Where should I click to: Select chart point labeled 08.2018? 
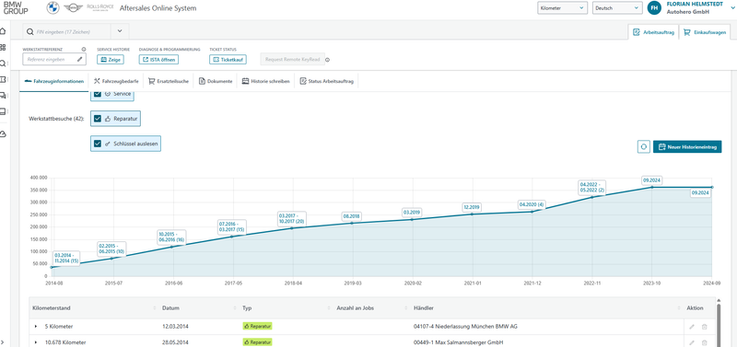tap(352, 216)
